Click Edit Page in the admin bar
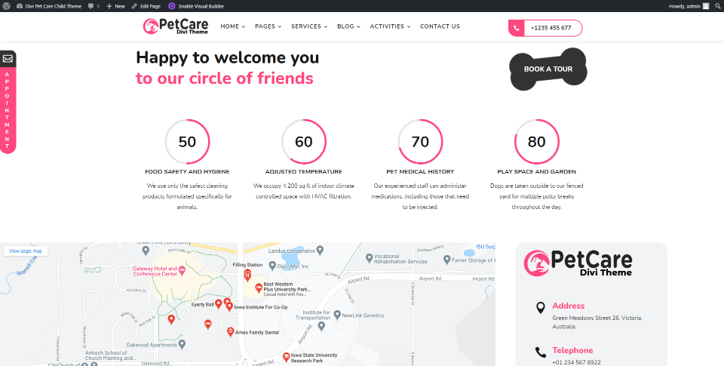 click(146, 5)
